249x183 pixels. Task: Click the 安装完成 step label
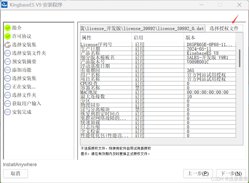(x=22, y=112)
